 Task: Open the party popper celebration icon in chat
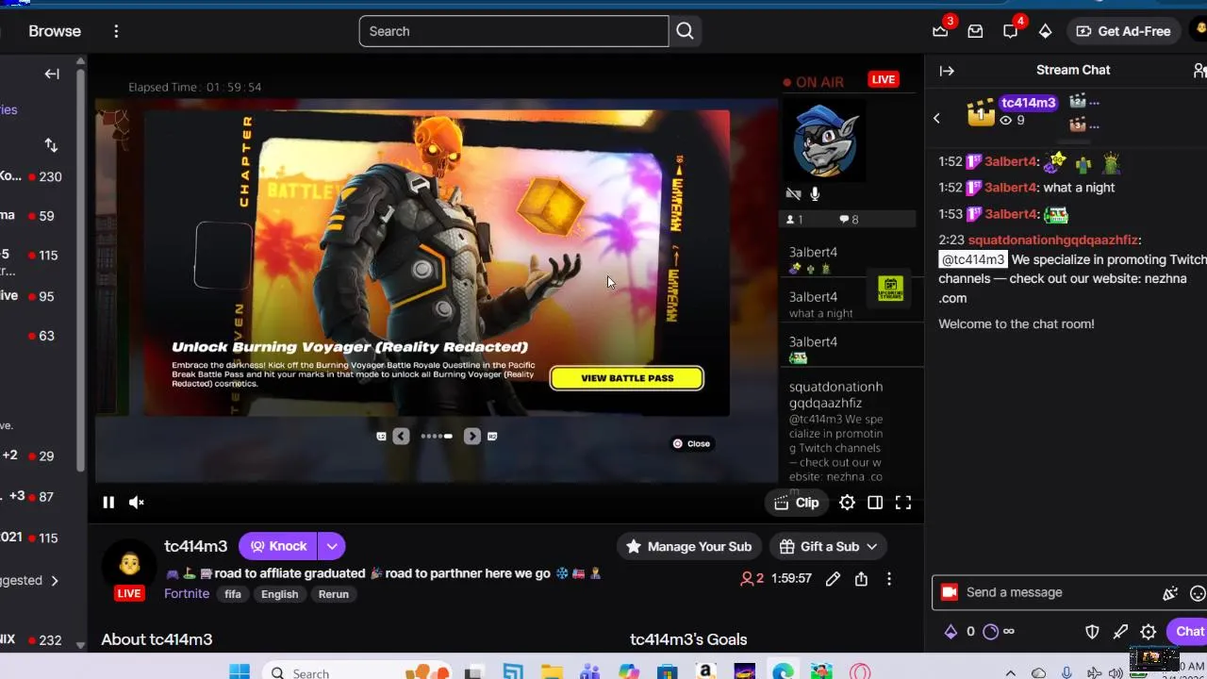tap(1170, 593)
